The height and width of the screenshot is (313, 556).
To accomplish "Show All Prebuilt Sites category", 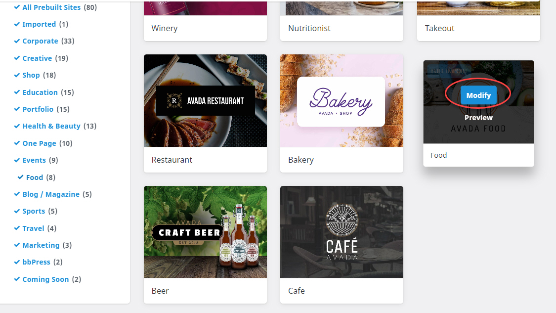I will (x=51, y=7).
